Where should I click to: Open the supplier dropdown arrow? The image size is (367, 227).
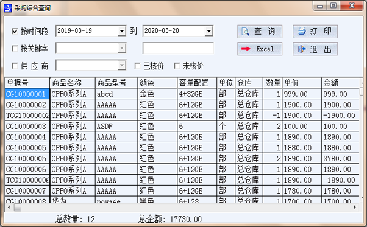pos(122,65)
